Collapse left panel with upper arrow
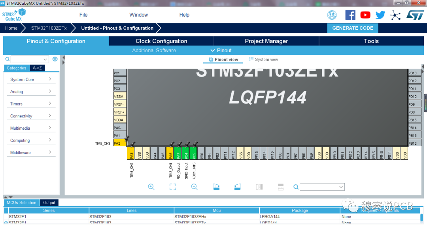This screenshot has width=427, height=225. point(63,58)
